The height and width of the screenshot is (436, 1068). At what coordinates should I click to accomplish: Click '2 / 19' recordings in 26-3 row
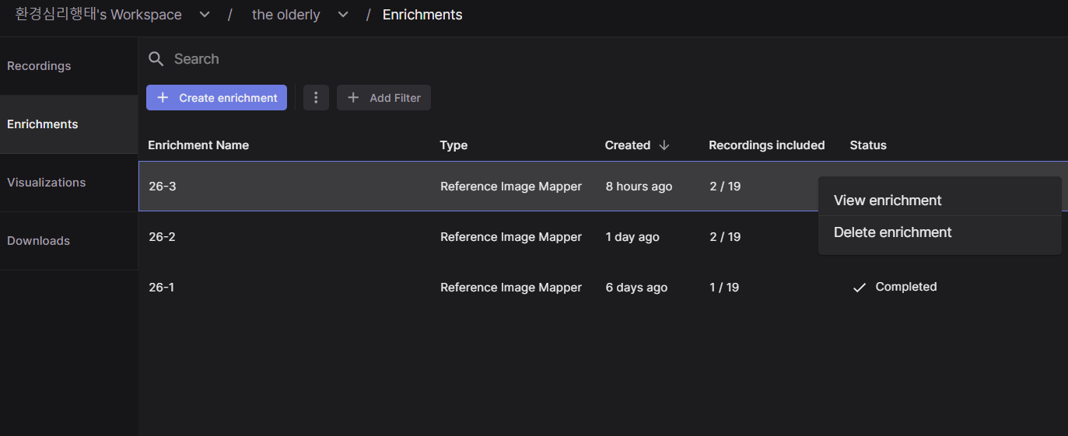(724, 187)
